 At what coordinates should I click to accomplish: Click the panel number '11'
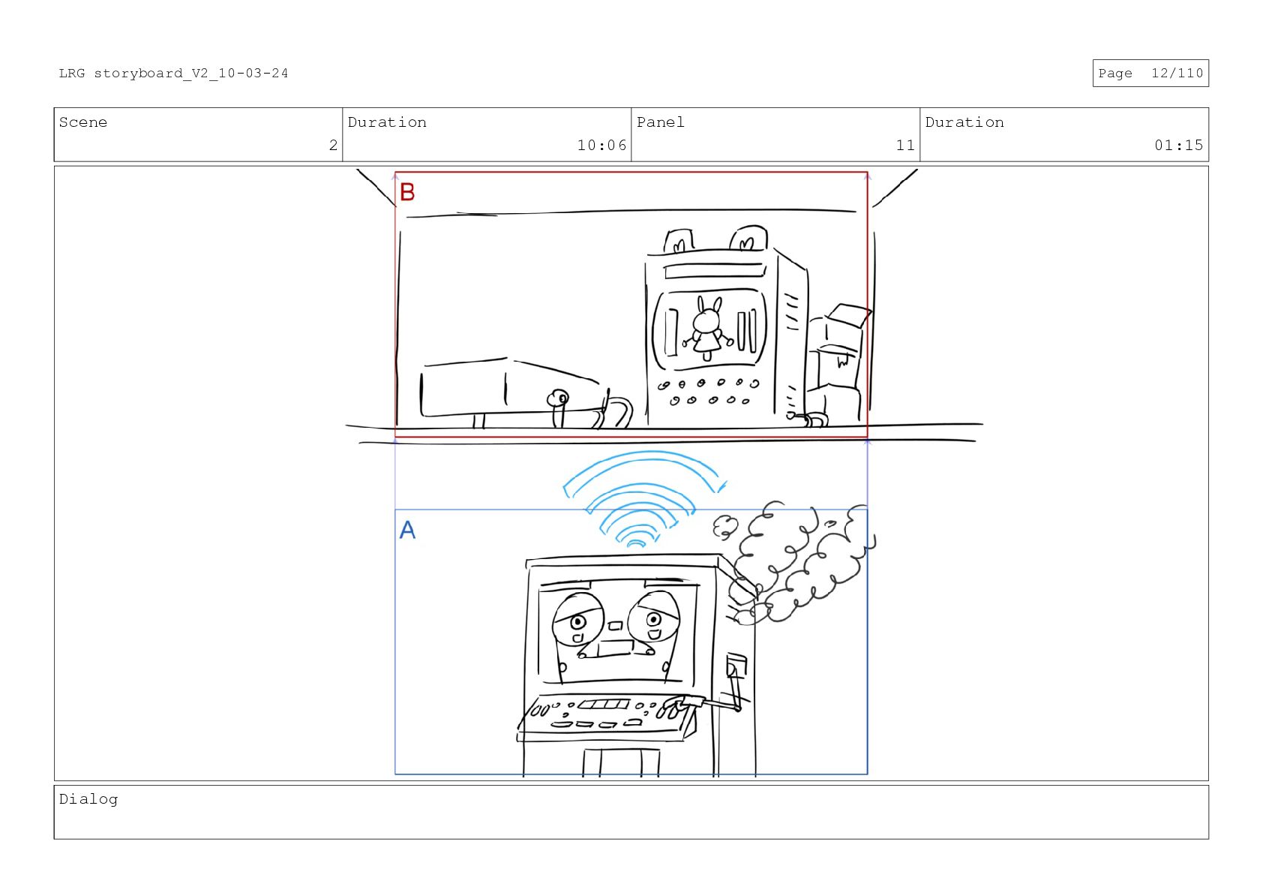click(905, 145)
